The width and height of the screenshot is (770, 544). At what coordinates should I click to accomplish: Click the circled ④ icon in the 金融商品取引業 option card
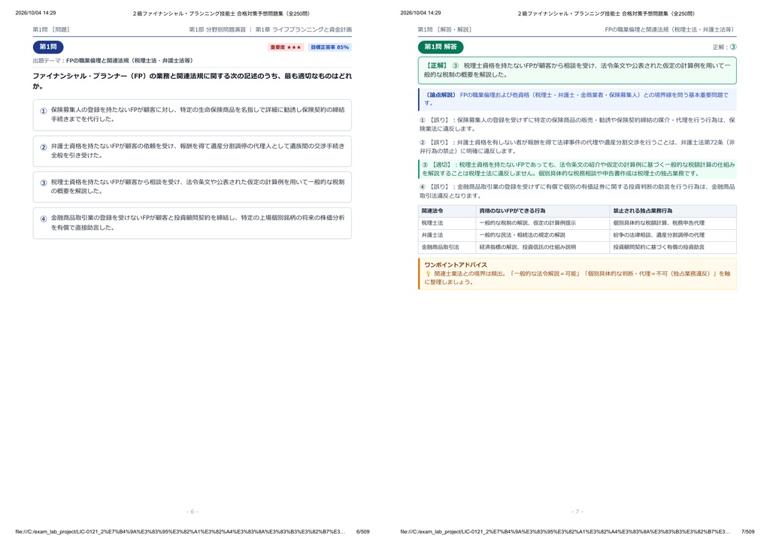(43, 219)
